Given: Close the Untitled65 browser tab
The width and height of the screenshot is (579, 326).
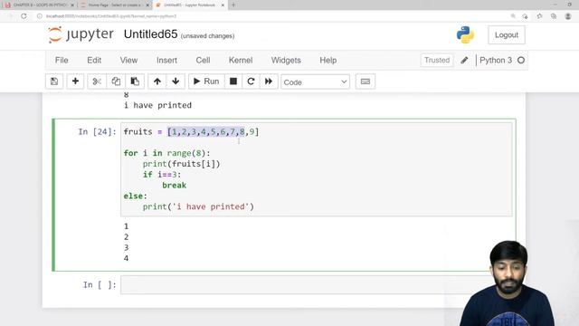Looking at the screenshot, I should click(x=223, y=5).
